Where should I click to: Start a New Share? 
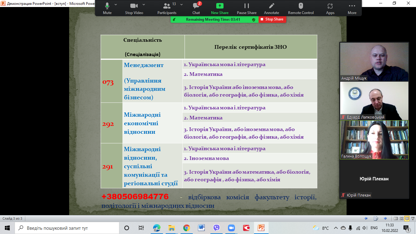(x=220, y=8)
